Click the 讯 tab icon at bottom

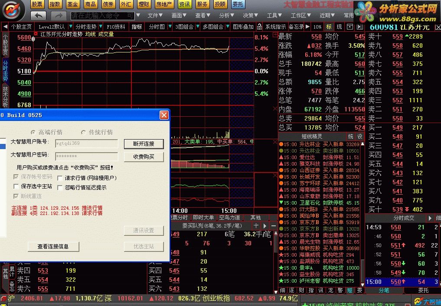pos(320,290)
